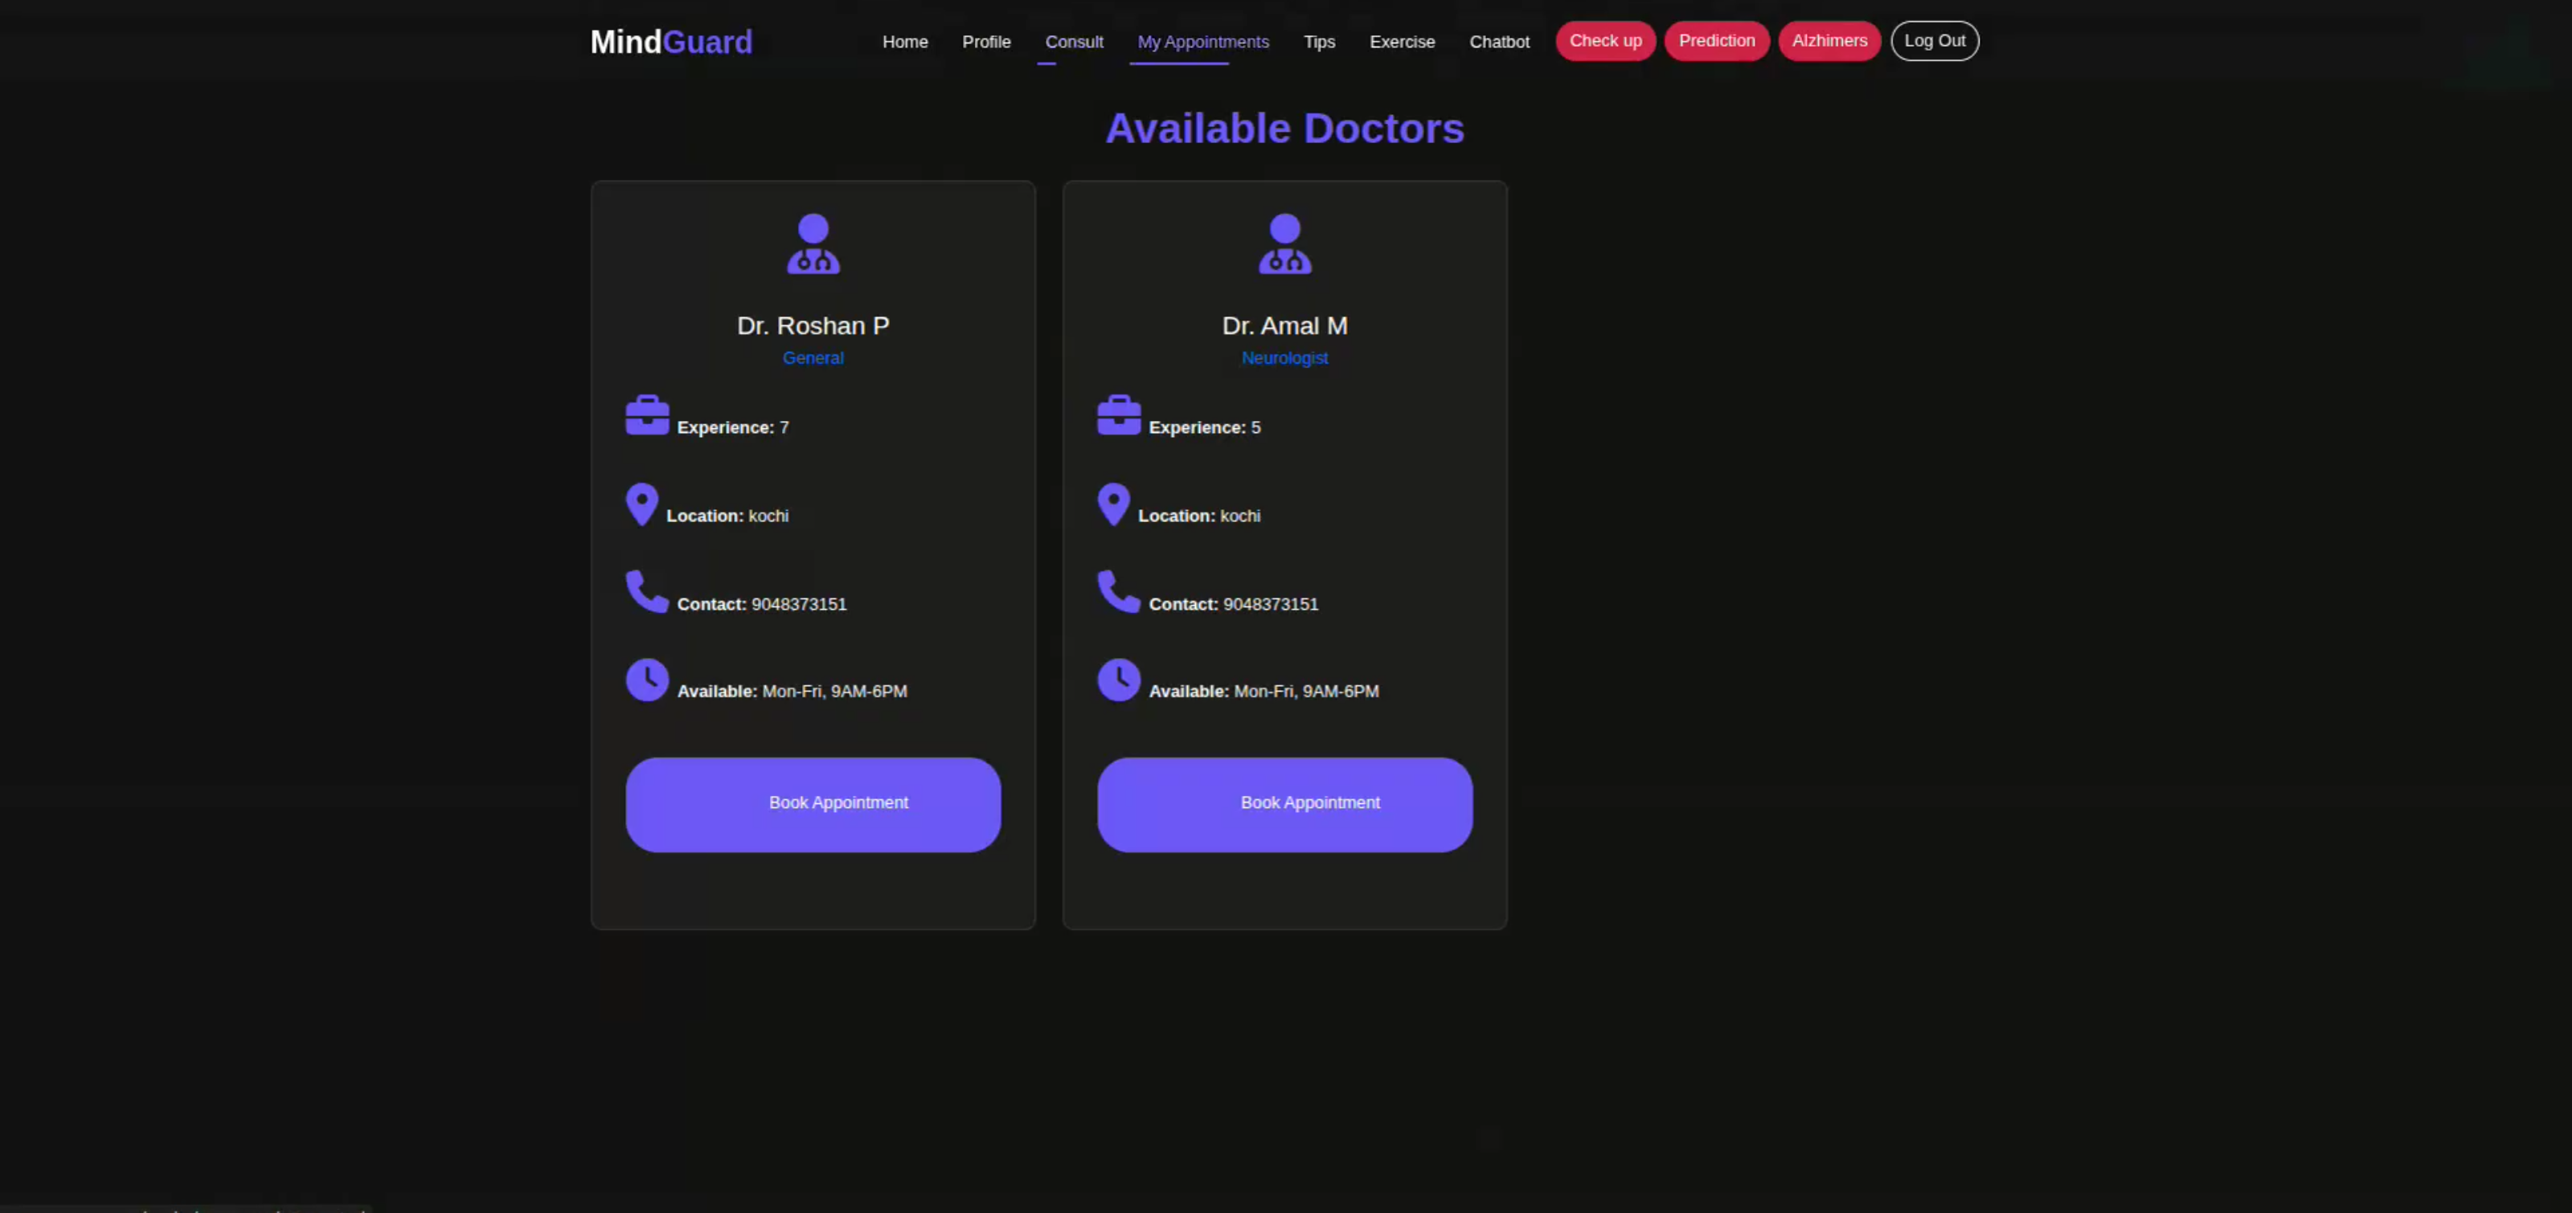The height and width of the screenshot is (1213, 2572).
Task: Click the clock availability icon in Dr. Amal M's card
Action: [x=1118, y=680]
